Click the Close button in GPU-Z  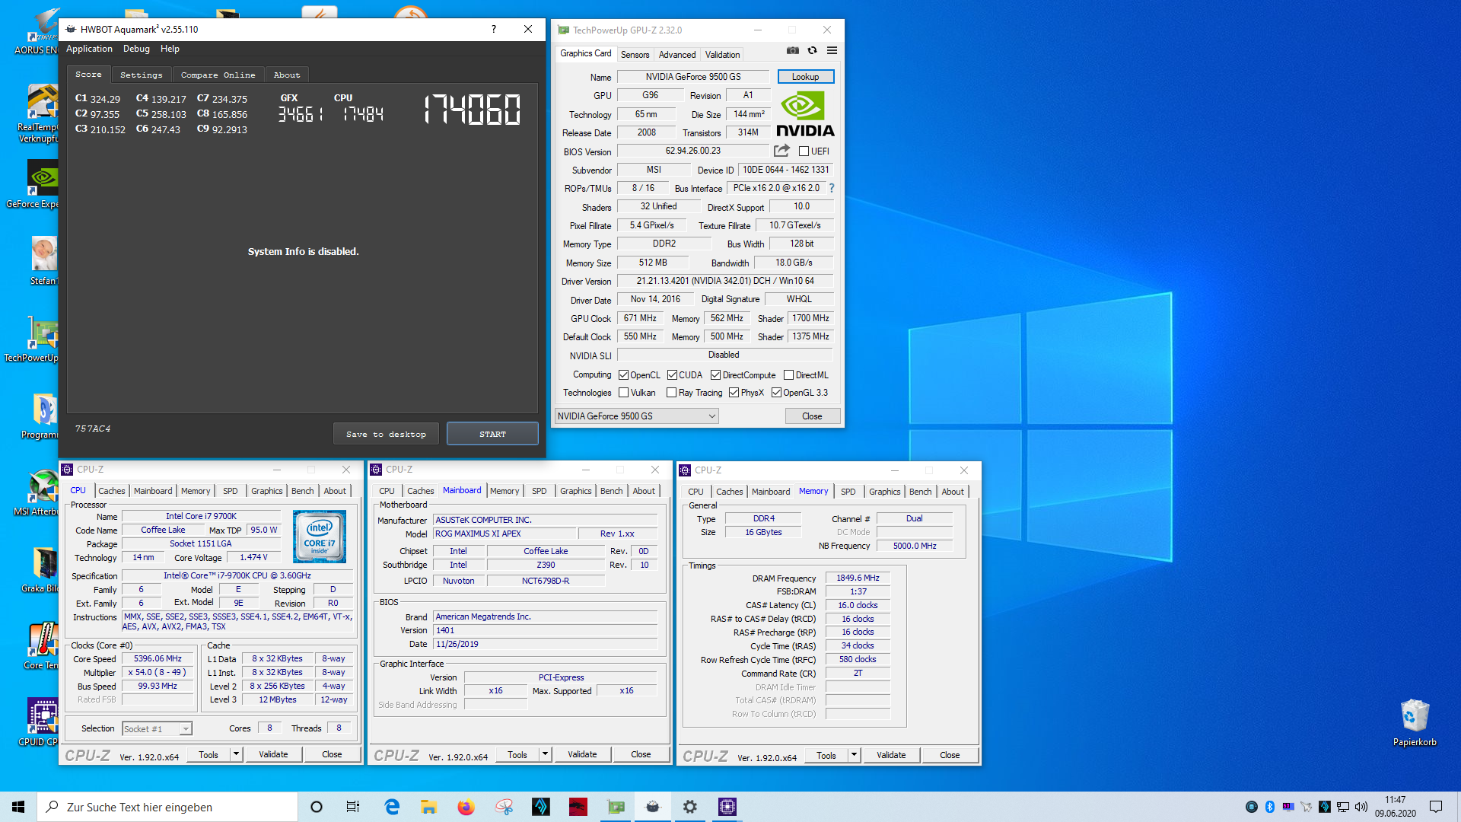tap(812, 416)
